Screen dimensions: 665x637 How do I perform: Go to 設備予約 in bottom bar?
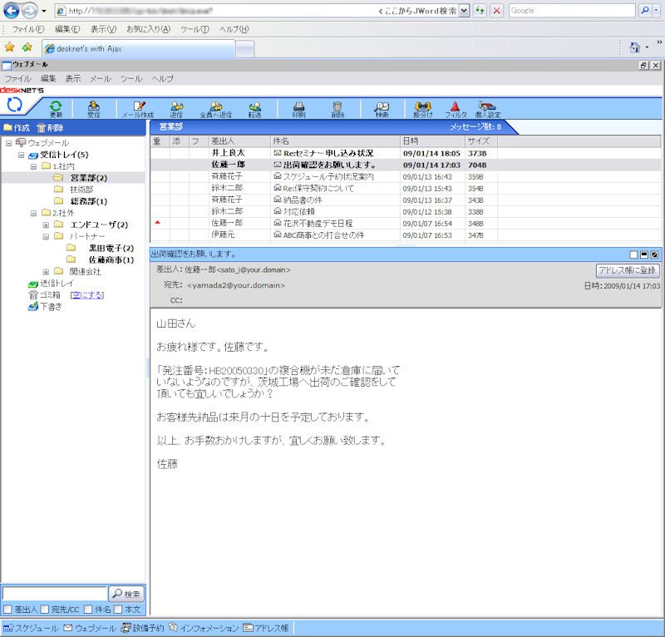[x=142, y=628]
